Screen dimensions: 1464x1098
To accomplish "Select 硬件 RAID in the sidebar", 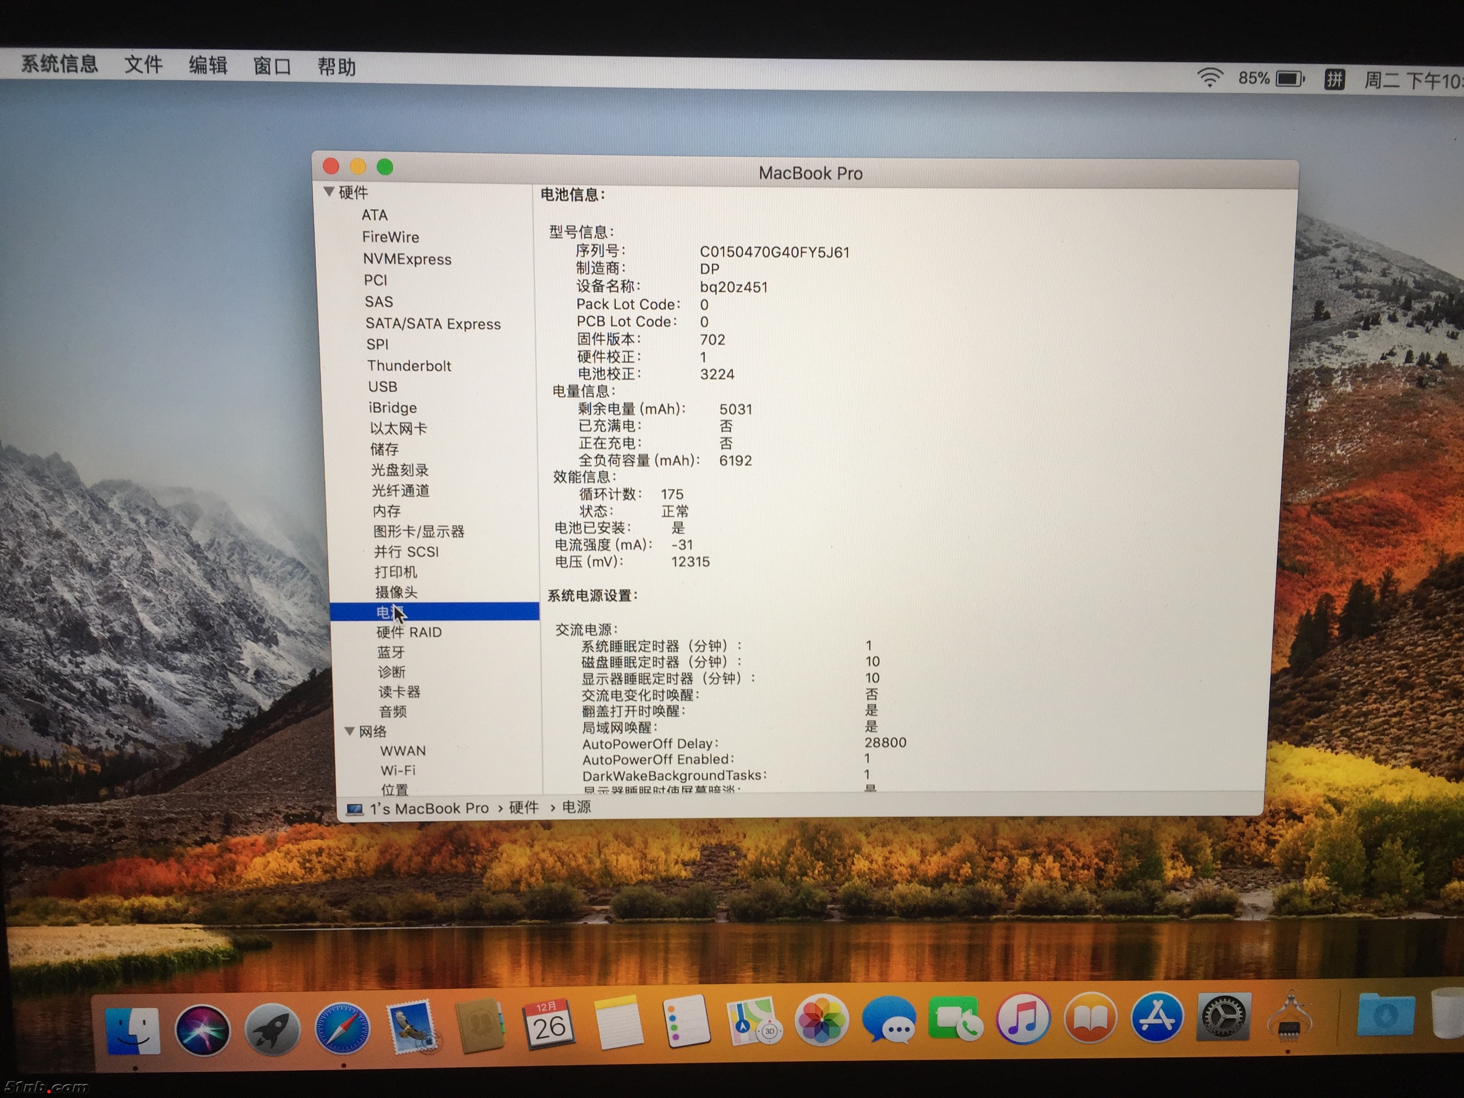I will pyautogui.click(x=409, y=632).
